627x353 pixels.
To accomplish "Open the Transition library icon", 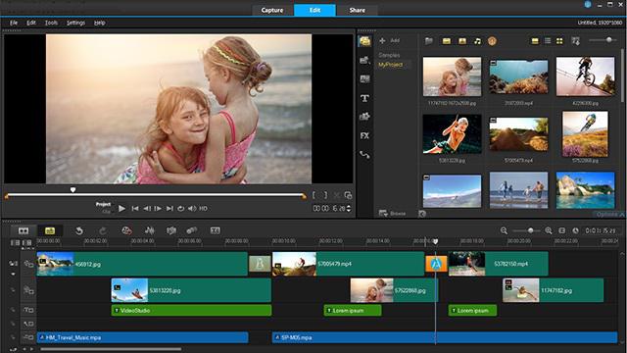I will click(364, 78).
